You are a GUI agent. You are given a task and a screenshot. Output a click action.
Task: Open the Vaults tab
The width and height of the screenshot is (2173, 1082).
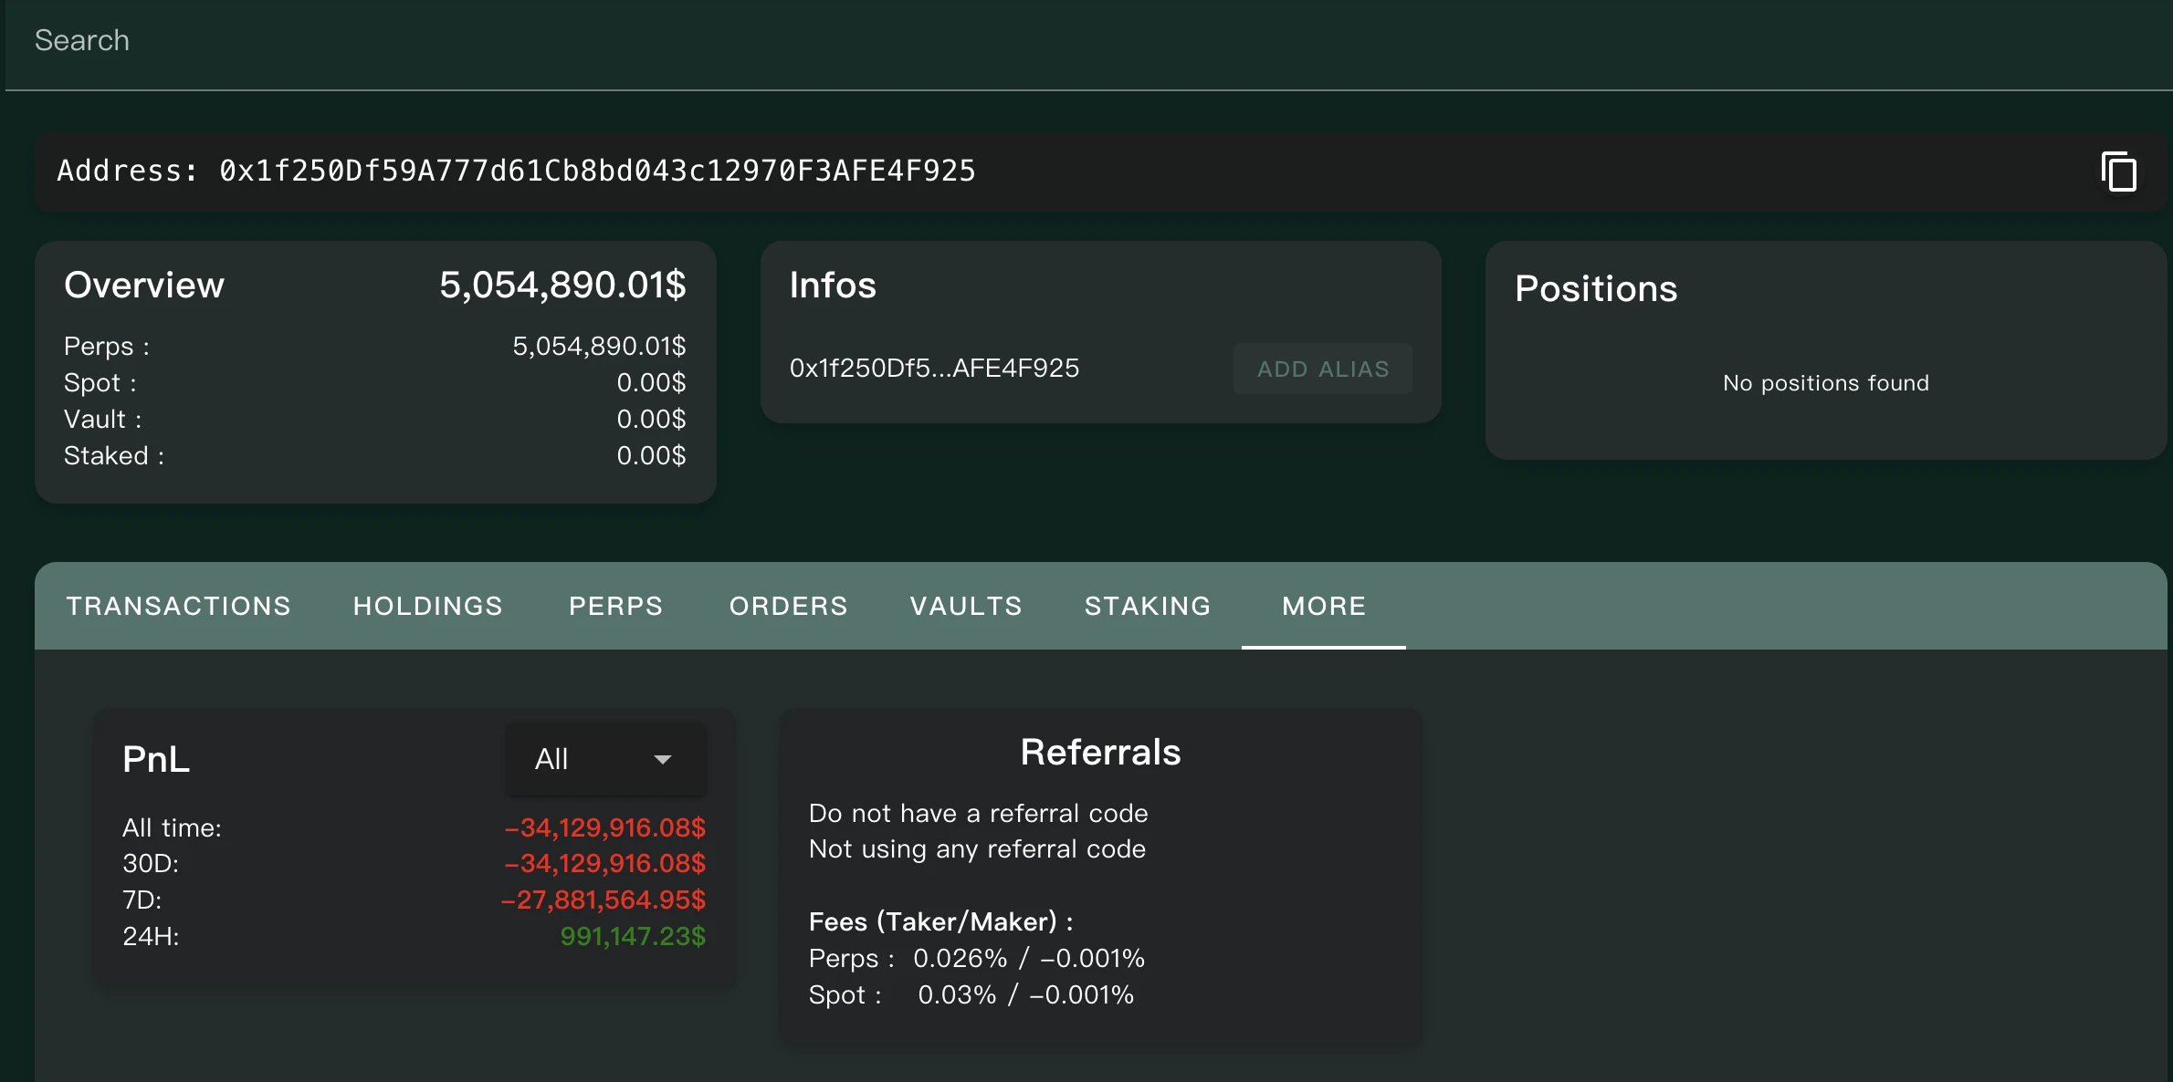tap(966, 606)
